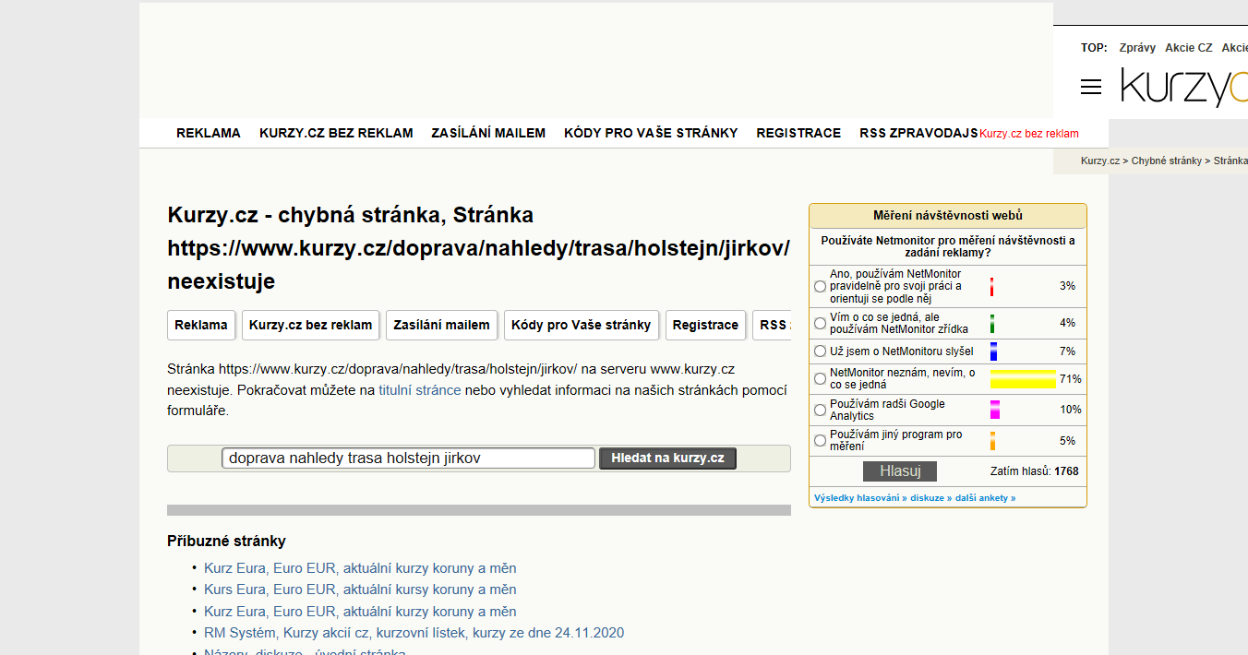Screen dimensions: 1248x655
Task: Click 'Hledat na kurzy.cz' search button
Action: tap(667, 458)
